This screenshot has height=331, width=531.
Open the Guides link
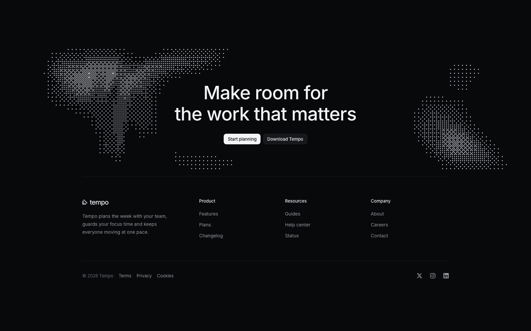[292, 214]
